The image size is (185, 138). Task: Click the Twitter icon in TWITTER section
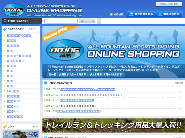46,137
